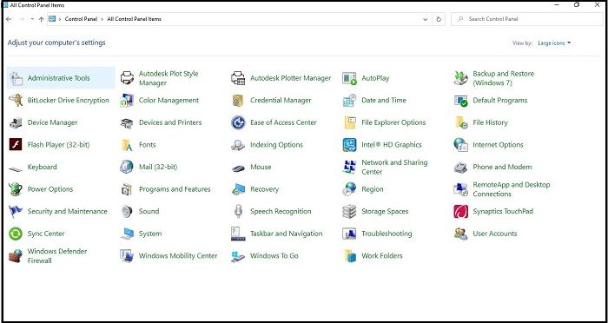Click the Mail (32-bit) icon
This screenshot has height=323, width=608.
point(127,167)
